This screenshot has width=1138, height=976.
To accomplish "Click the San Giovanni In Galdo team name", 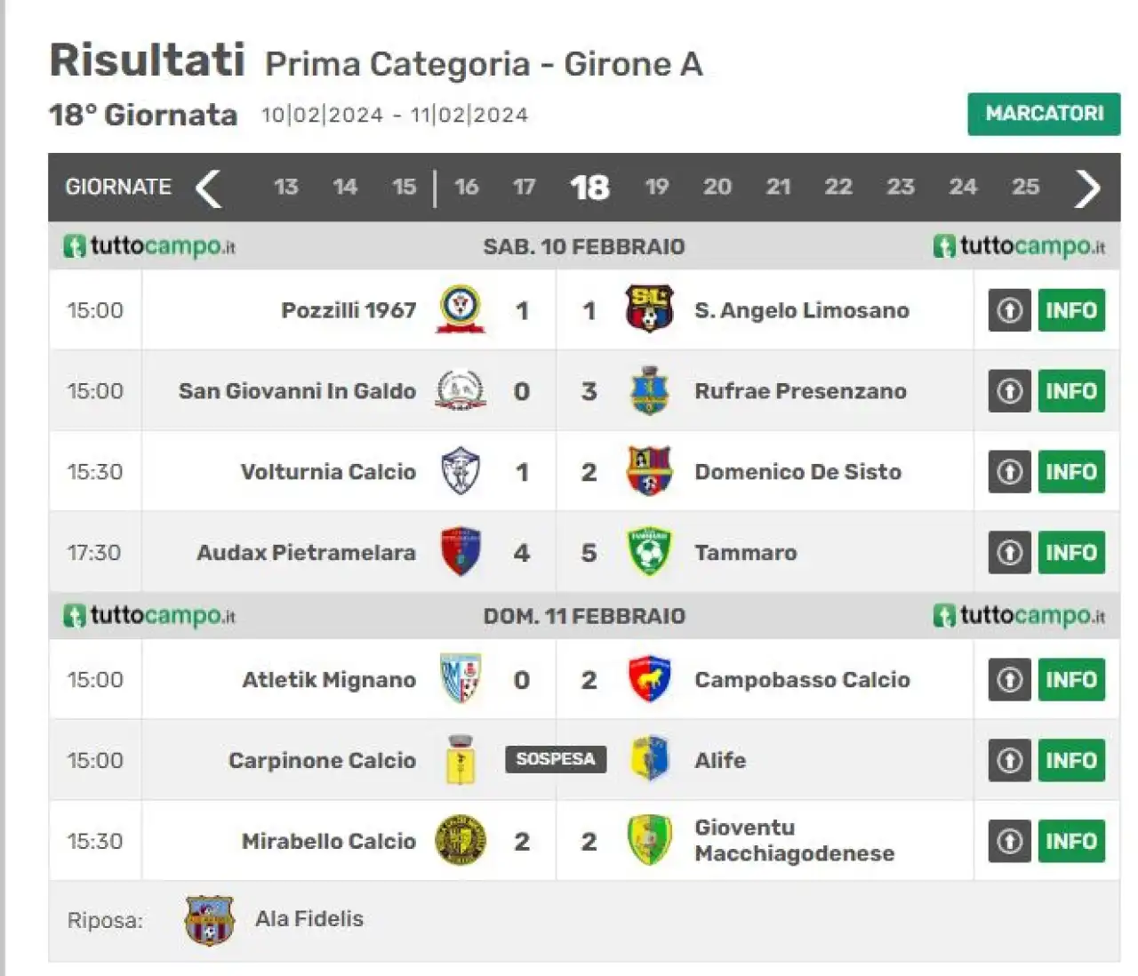I will point(297,391).
